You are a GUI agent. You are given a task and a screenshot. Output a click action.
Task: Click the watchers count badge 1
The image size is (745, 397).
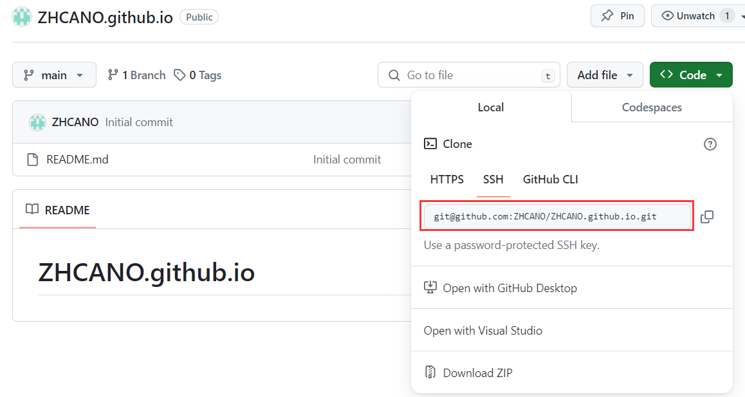[x=727, y=15]
